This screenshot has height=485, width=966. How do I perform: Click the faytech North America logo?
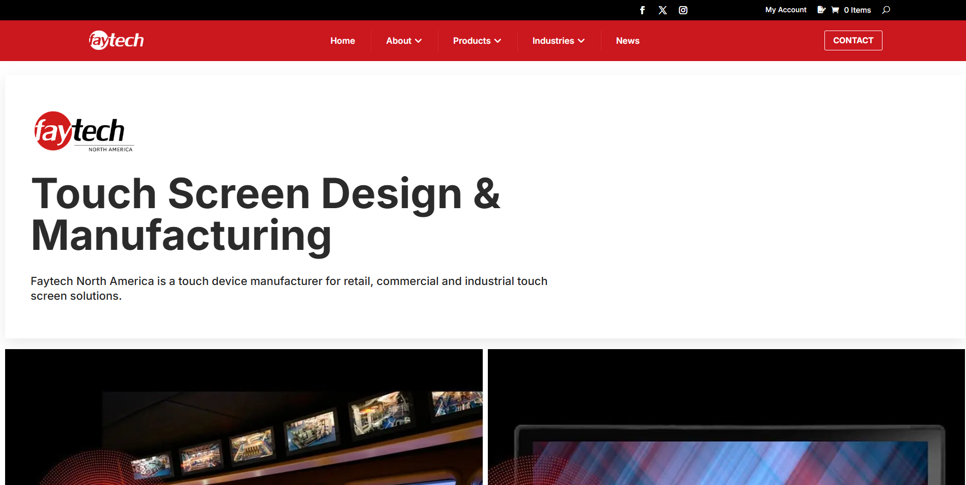84,132
